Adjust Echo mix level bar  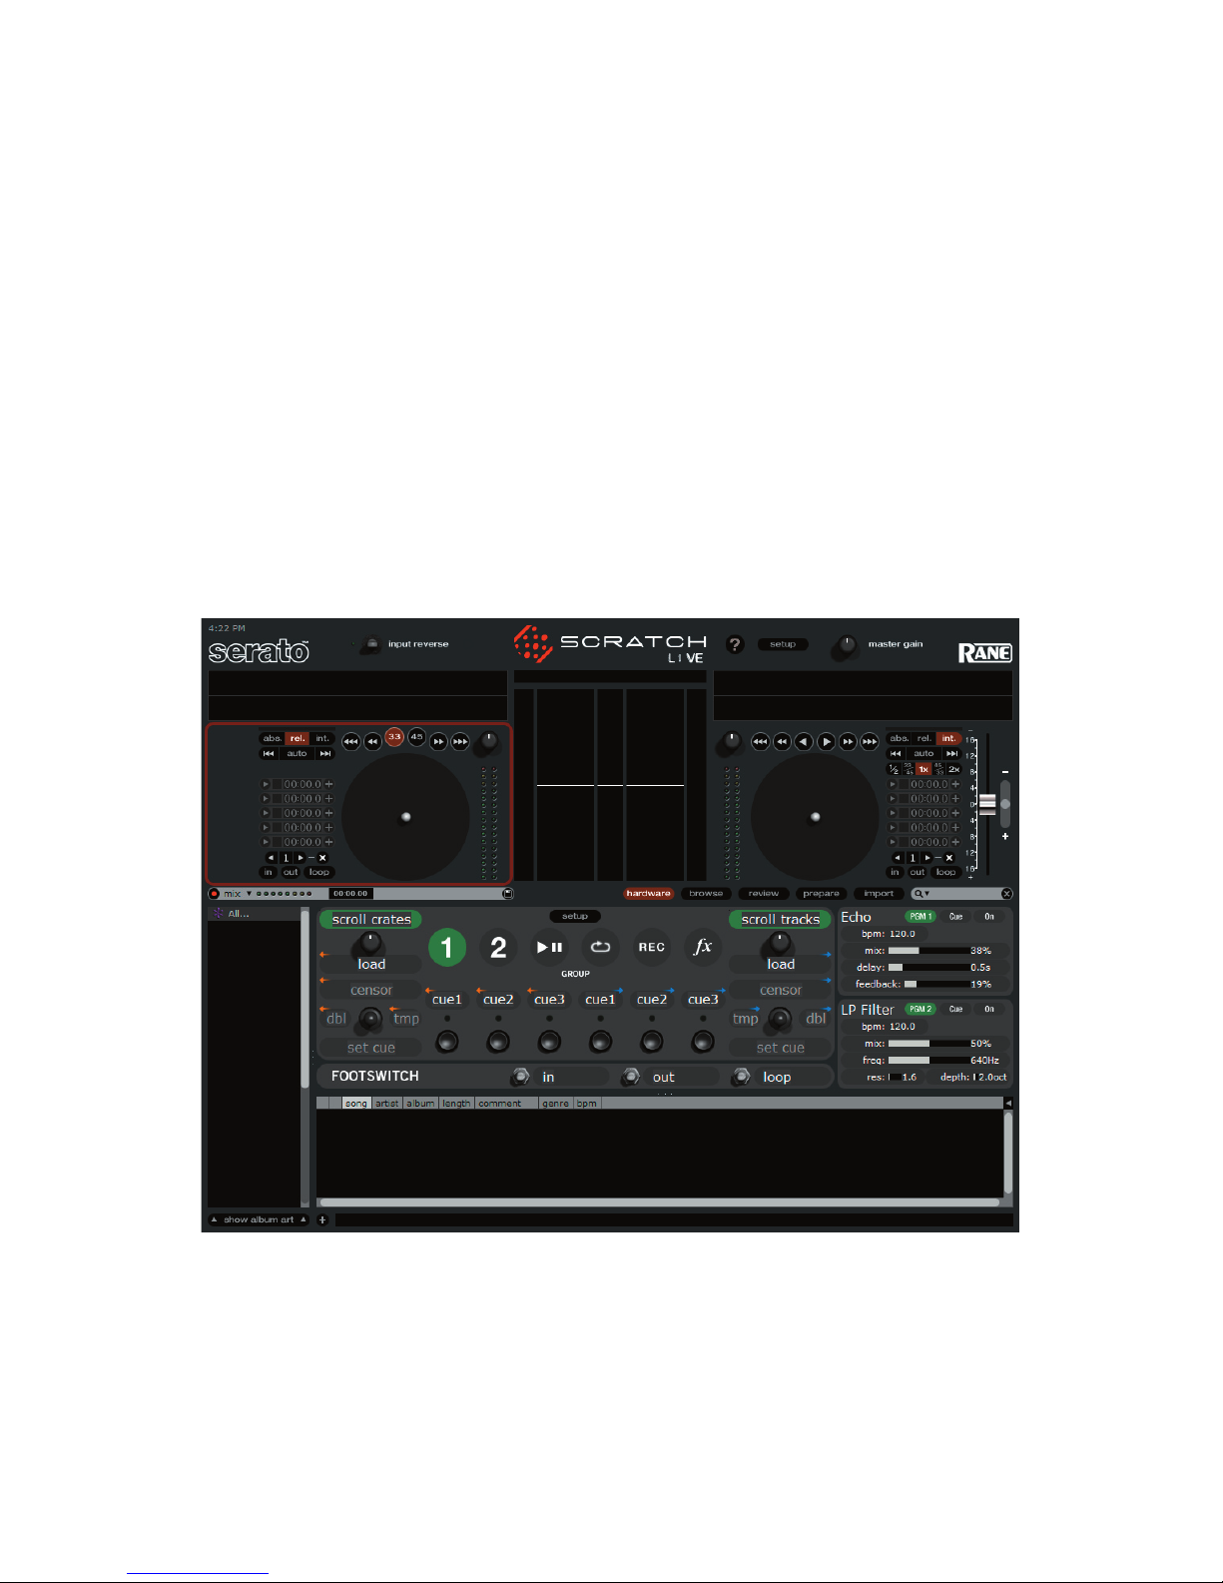pyautogui.click(x=928, y=951)
